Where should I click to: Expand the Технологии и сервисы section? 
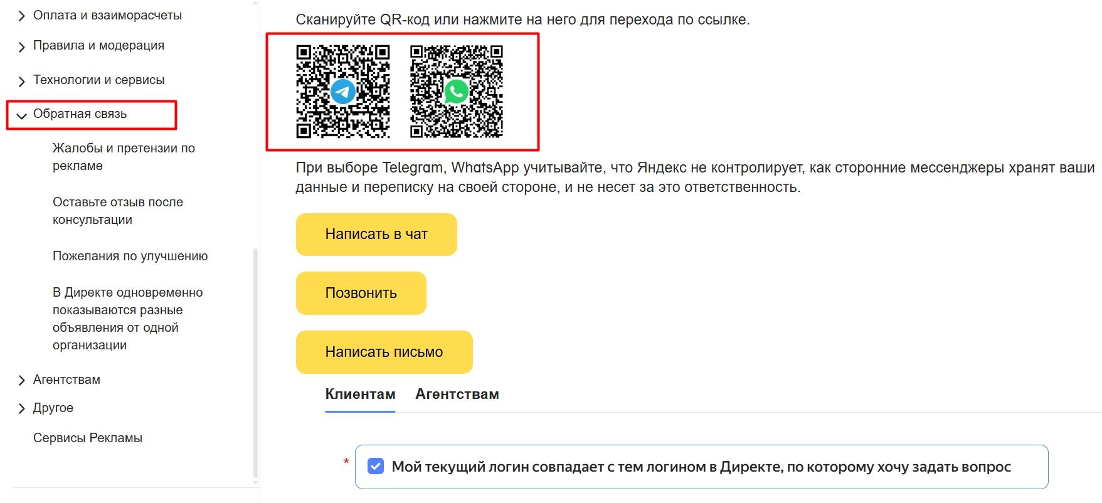click(21, 82)
